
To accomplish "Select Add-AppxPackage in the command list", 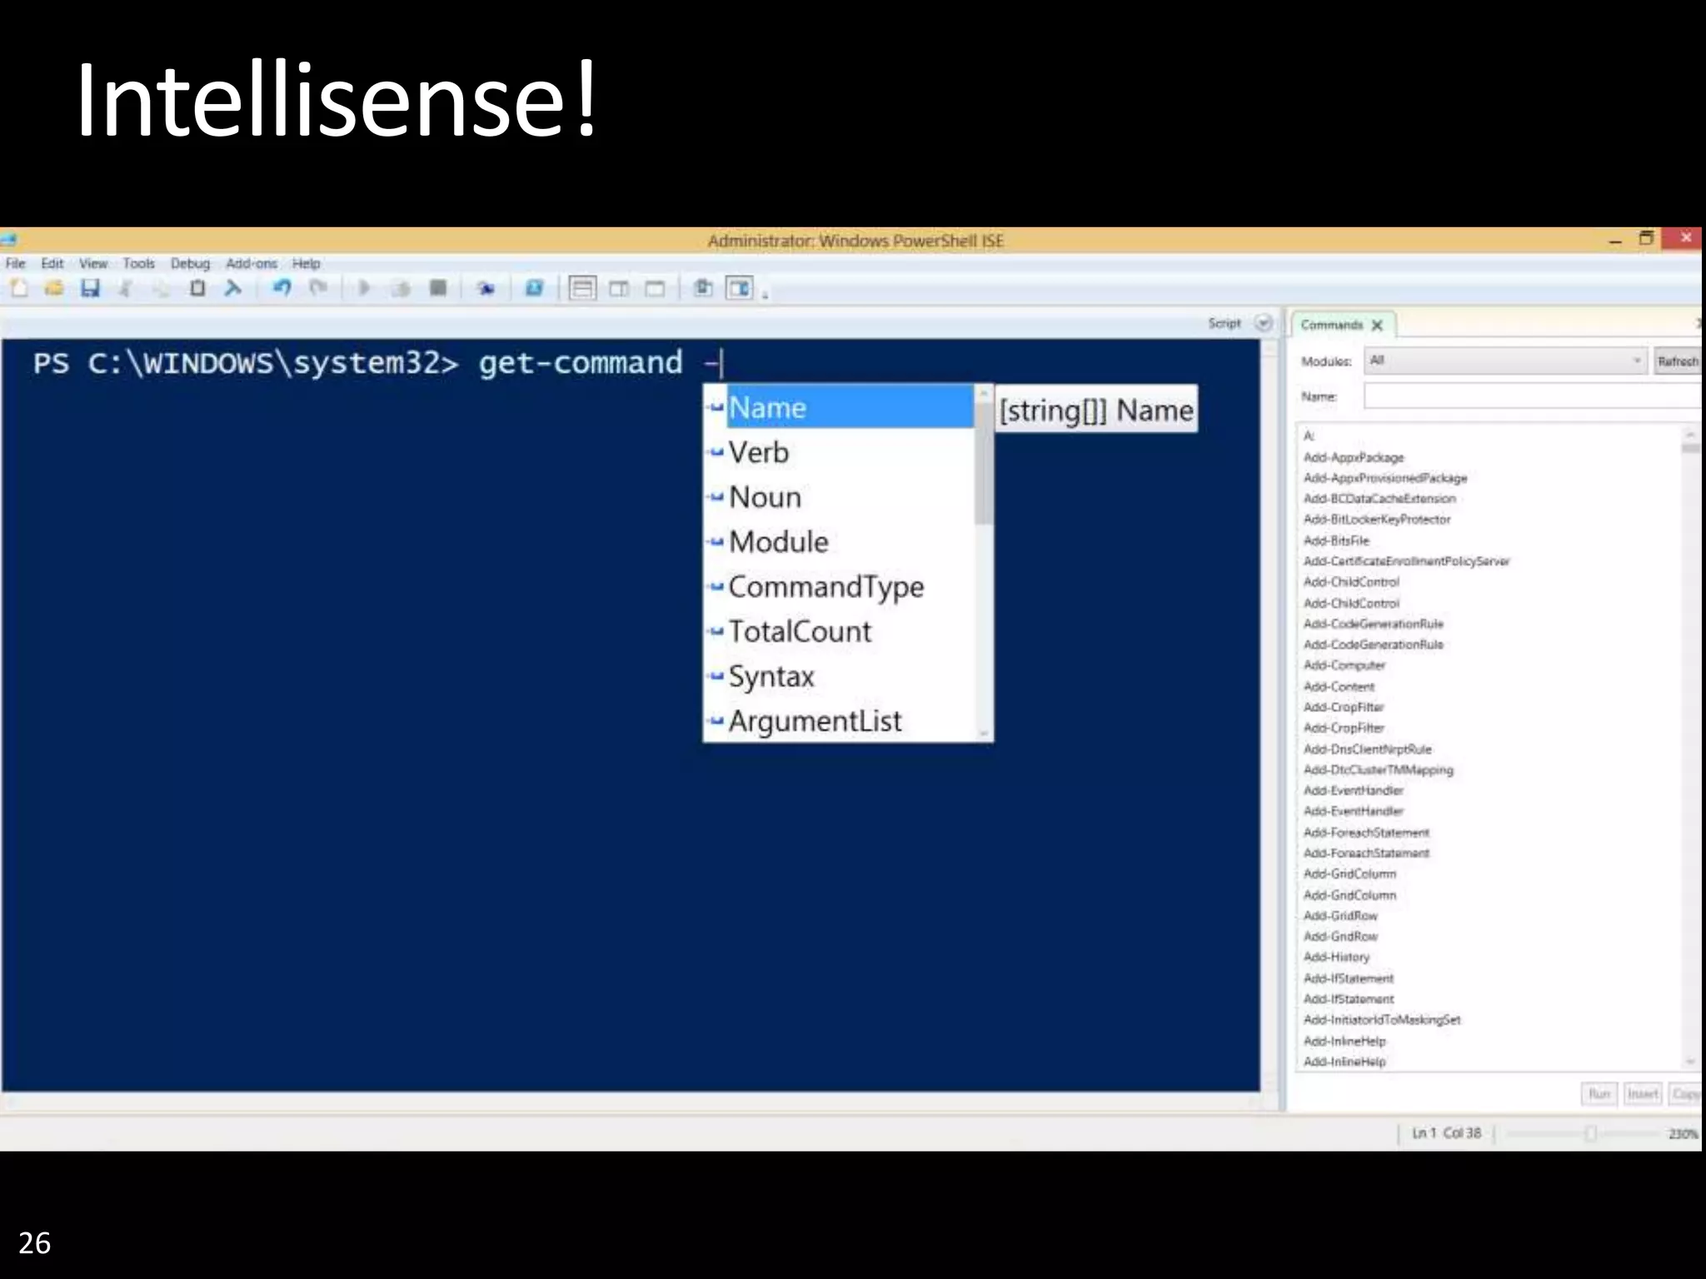I will [x=1354, y=457].
